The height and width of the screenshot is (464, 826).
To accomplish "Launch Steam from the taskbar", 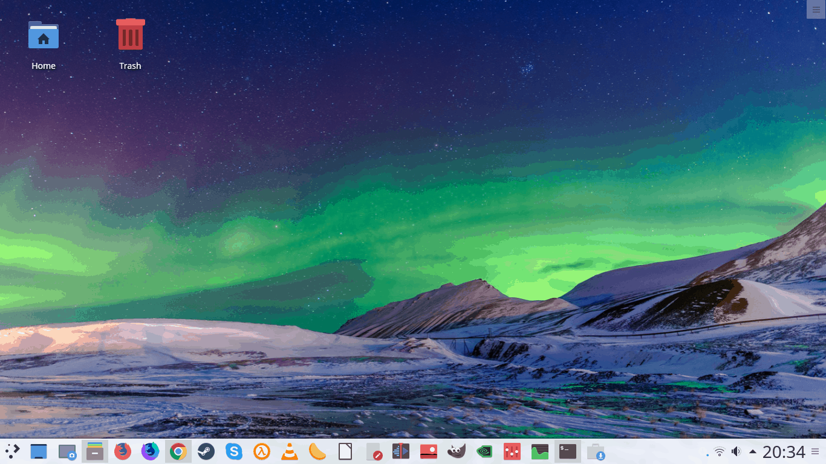I will tap(206, 451).
